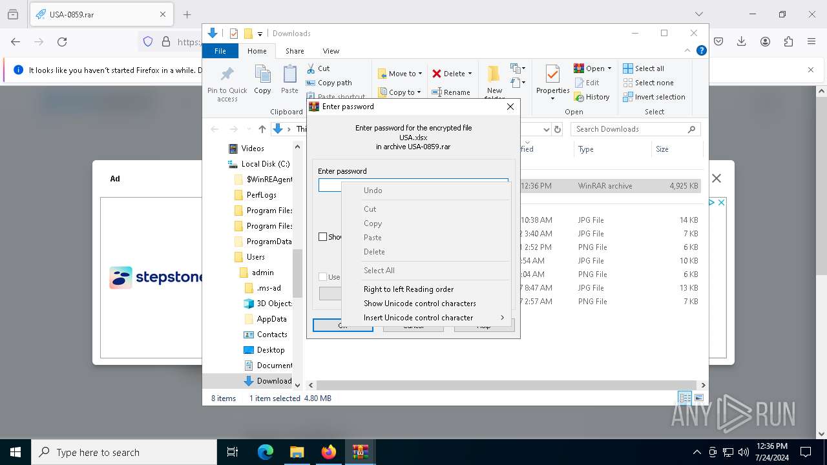Click the Edit icon in Open group

point(579,83)
